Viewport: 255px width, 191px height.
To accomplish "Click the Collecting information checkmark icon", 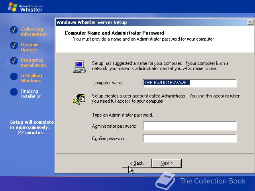I will [14, 30].
